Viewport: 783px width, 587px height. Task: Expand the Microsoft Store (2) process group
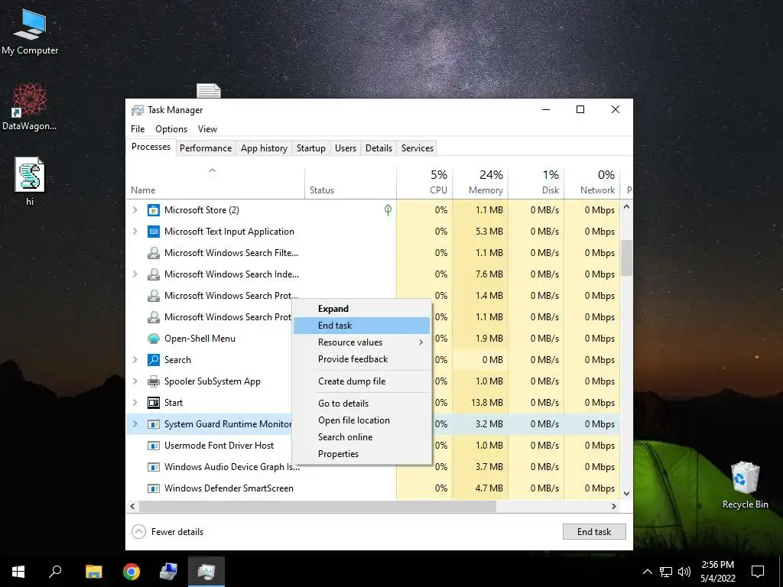(x=135, y=210)
